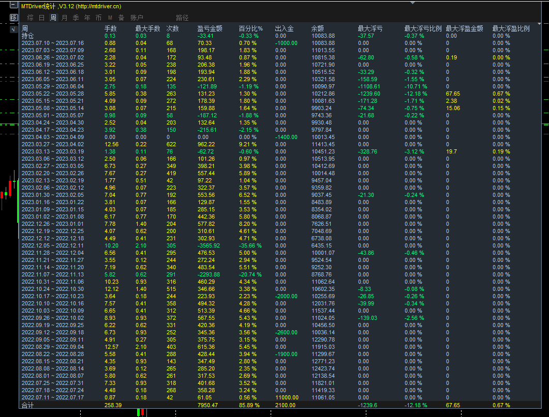
Task: Open the 账户 account tab
Action: [137, 18]
